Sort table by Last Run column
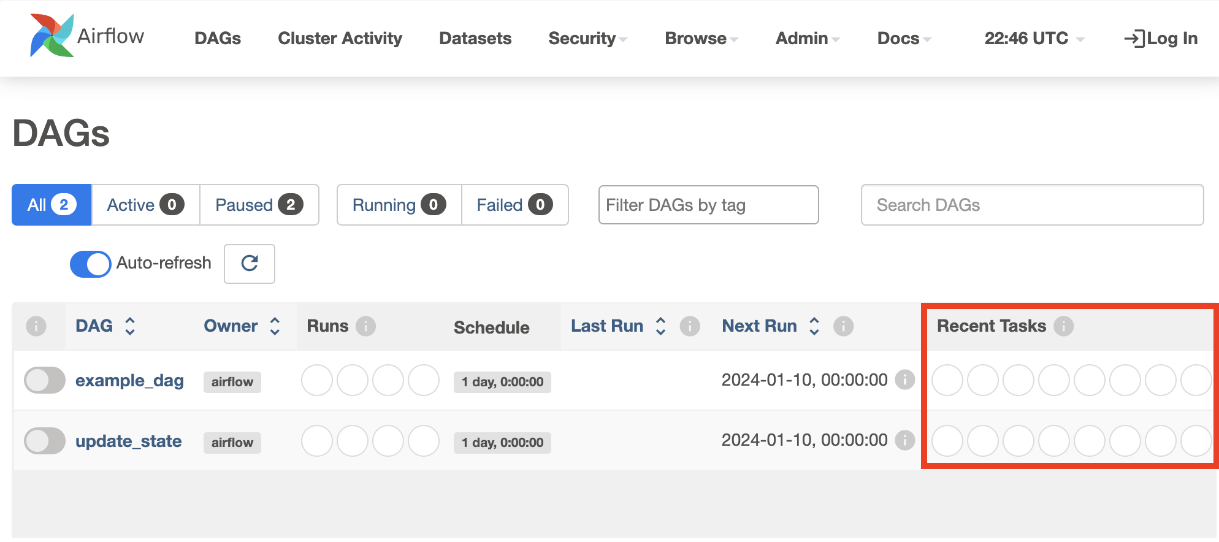1219x542 pixels. 618,326
